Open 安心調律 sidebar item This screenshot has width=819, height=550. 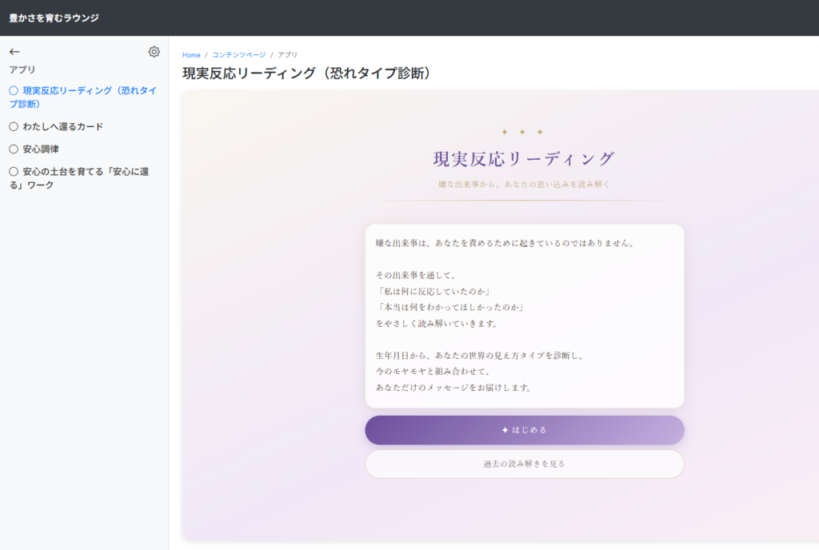tap(41, 149)
